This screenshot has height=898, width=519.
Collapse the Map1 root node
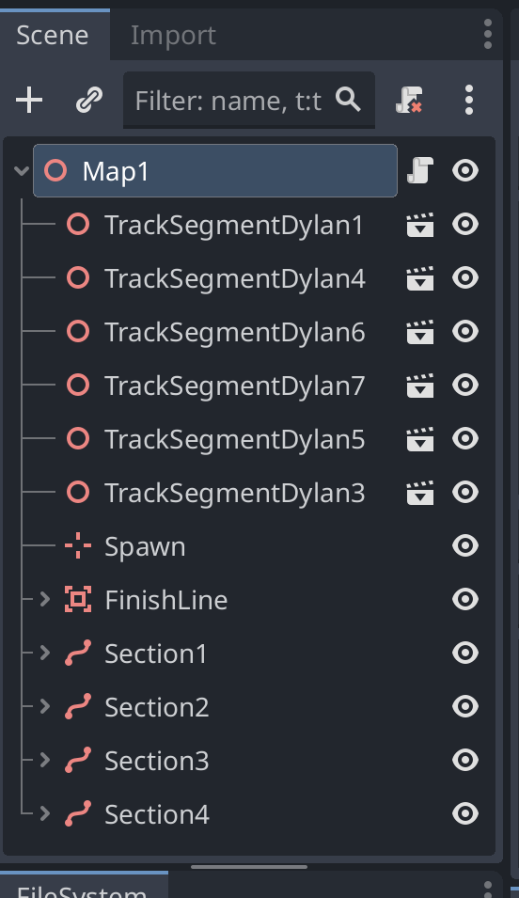point(22,170)
